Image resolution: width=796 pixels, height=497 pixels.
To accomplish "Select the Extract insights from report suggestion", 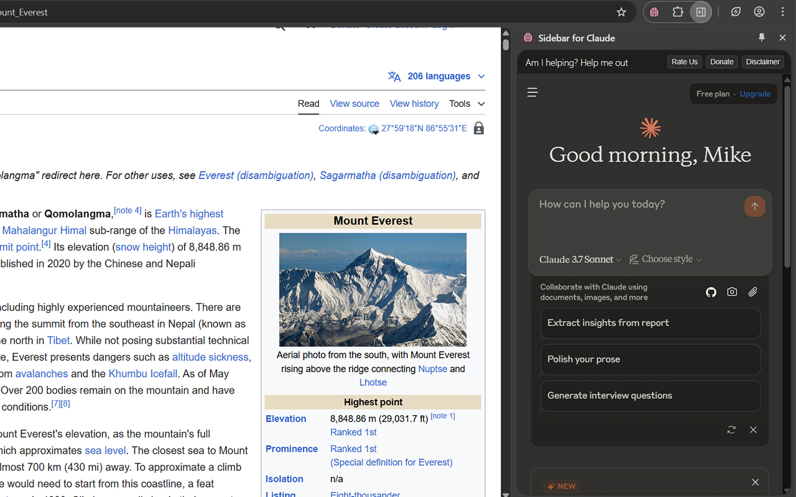I will [x=650, y=323].
